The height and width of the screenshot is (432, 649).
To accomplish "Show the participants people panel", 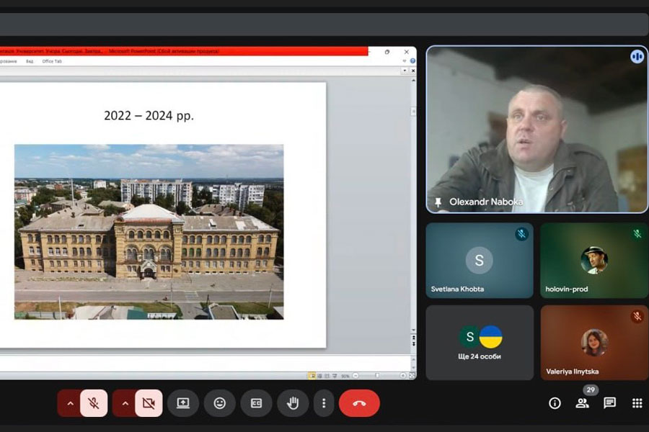I will 583,403.
